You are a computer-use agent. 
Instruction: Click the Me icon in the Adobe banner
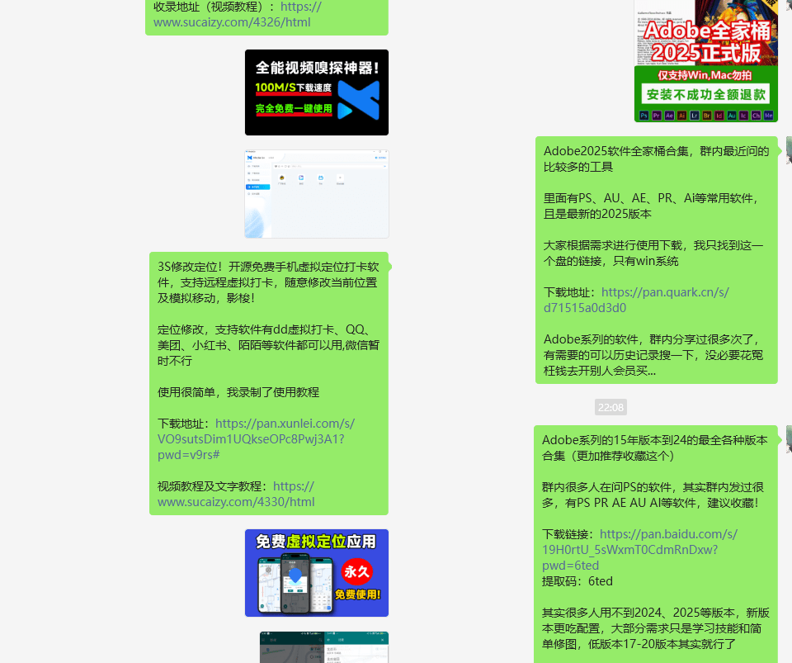click(769, 116)
